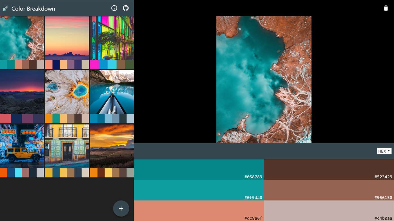Image resolution: width=394 pixels, height=221 pixels.
Task: Select the salmon #dc8a6f color swatch
Action: point(199,210)
